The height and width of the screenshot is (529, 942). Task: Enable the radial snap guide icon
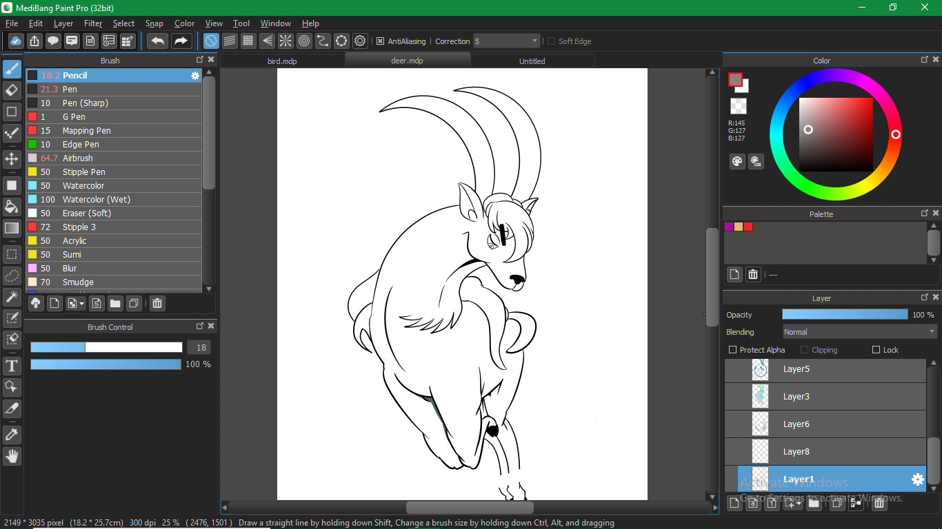point(285,41)
